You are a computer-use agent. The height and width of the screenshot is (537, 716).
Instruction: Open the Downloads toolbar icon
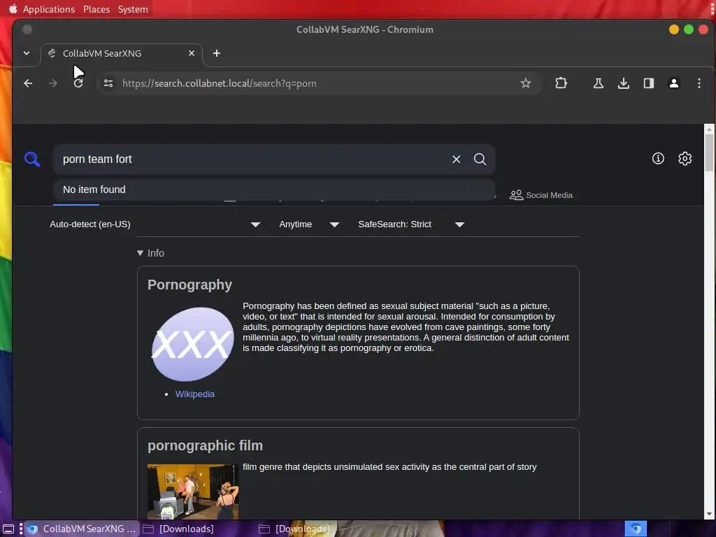tap(623, 83)
